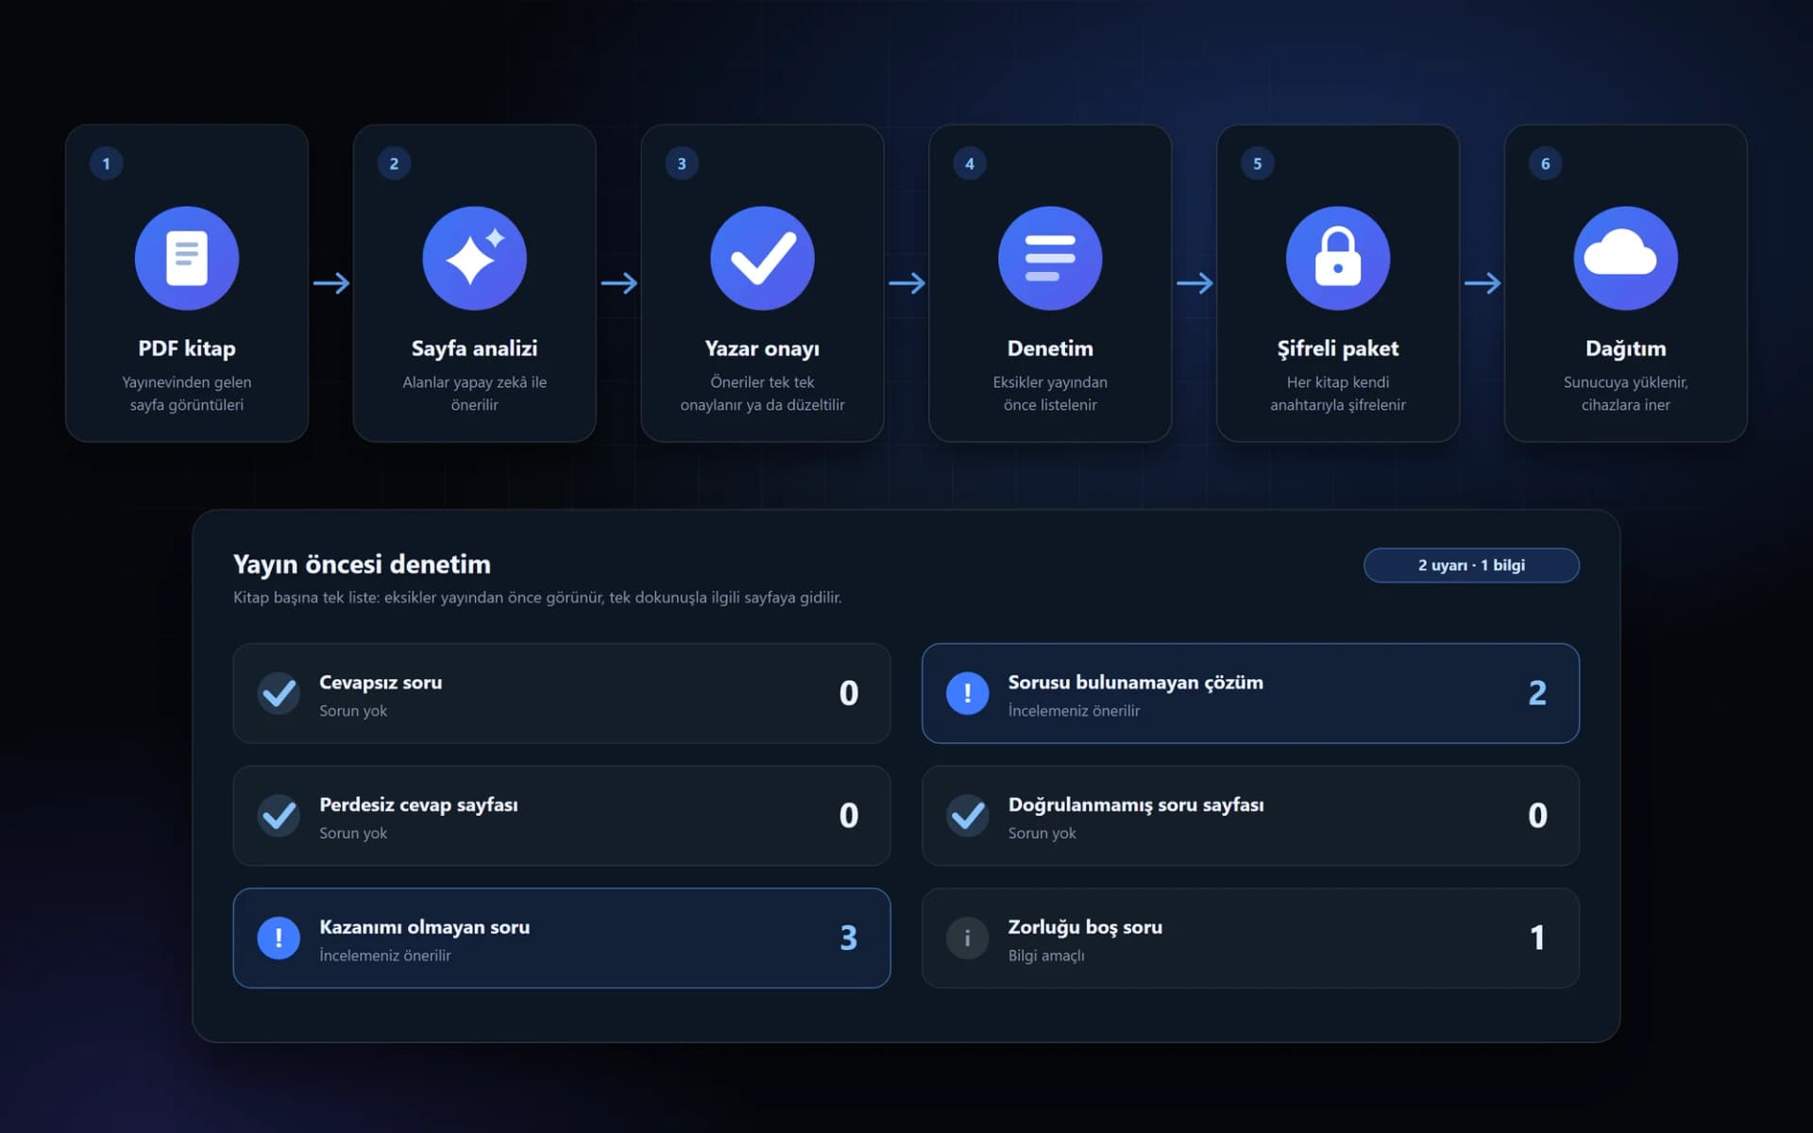Click the 'Dağıtım' step title

pyautogui.click(x=1625, y=348)
